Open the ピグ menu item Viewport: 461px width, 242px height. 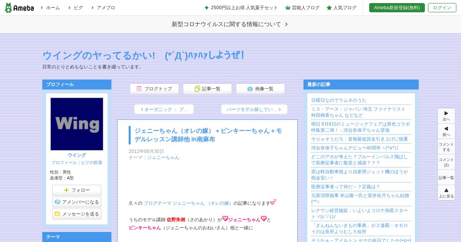[78, 8]
